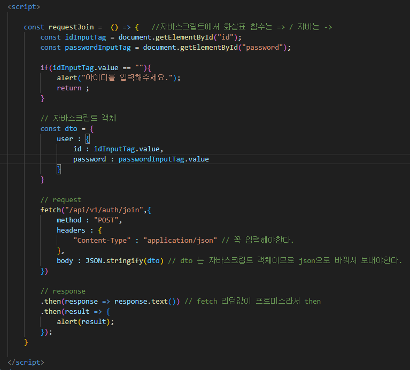
Task: Click the "password" string in getElementById
Action: point(262,48)
